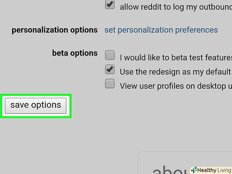Click the 'beta options' section heading

tap(75, 53)
